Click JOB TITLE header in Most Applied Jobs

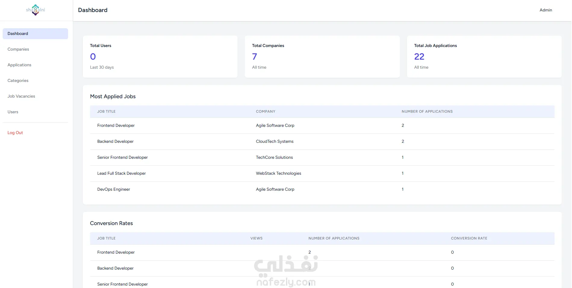point(106,111)
